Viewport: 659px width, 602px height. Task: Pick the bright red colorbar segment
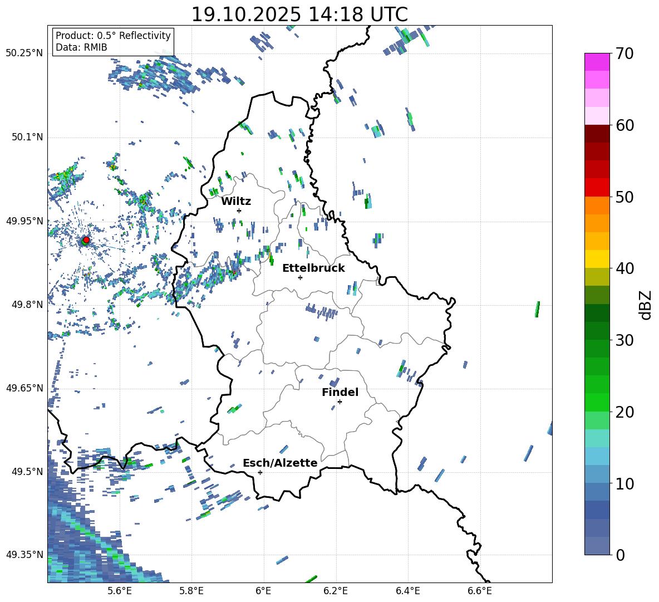point(597,187)
